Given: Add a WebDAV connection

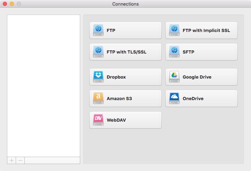Looking at the screenshot, I should pyautogui.click(x=125, y=120).
